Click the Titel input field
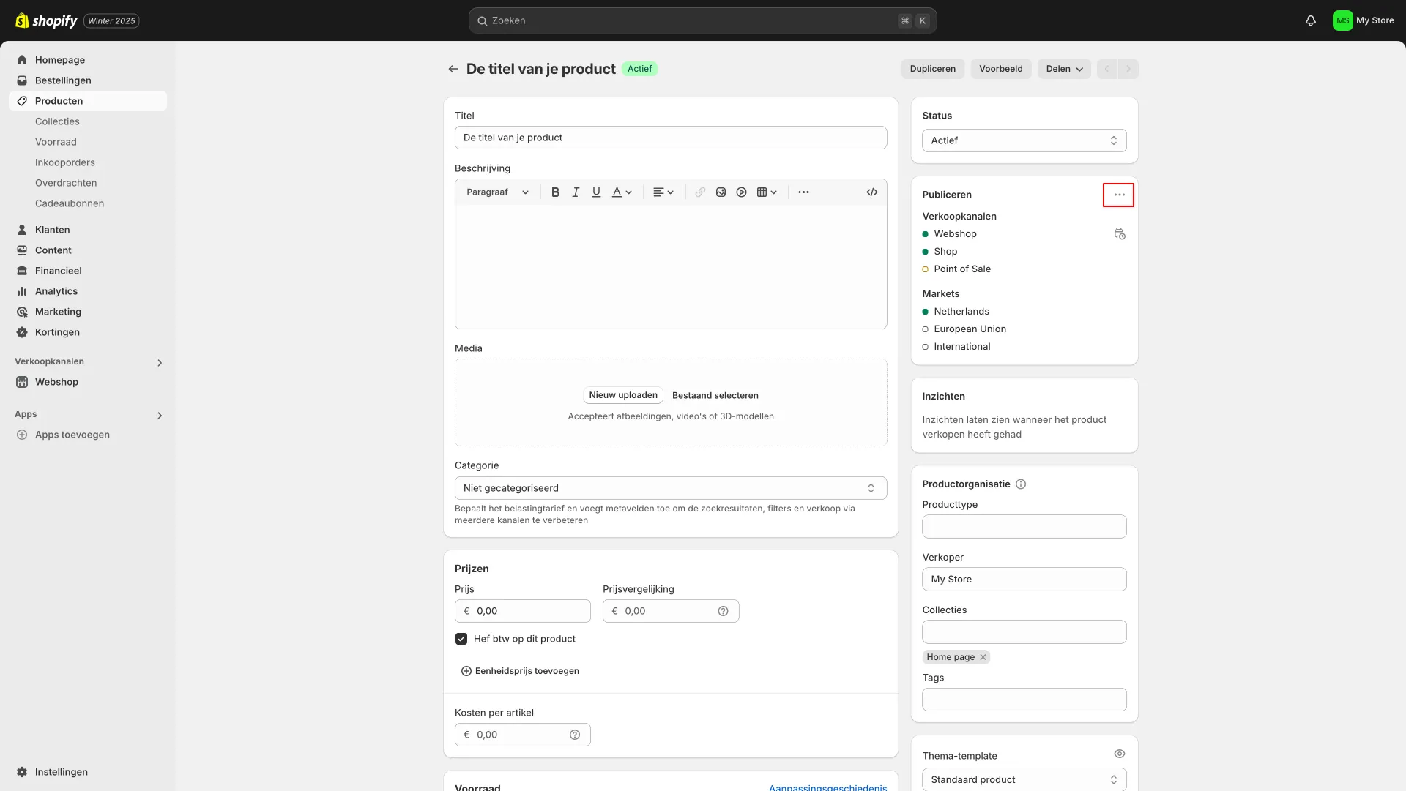 coord(670,137)
